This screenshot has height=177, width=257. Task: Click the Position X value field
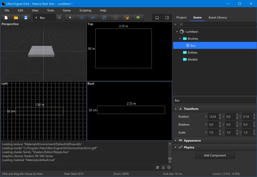tap(213, 117)
